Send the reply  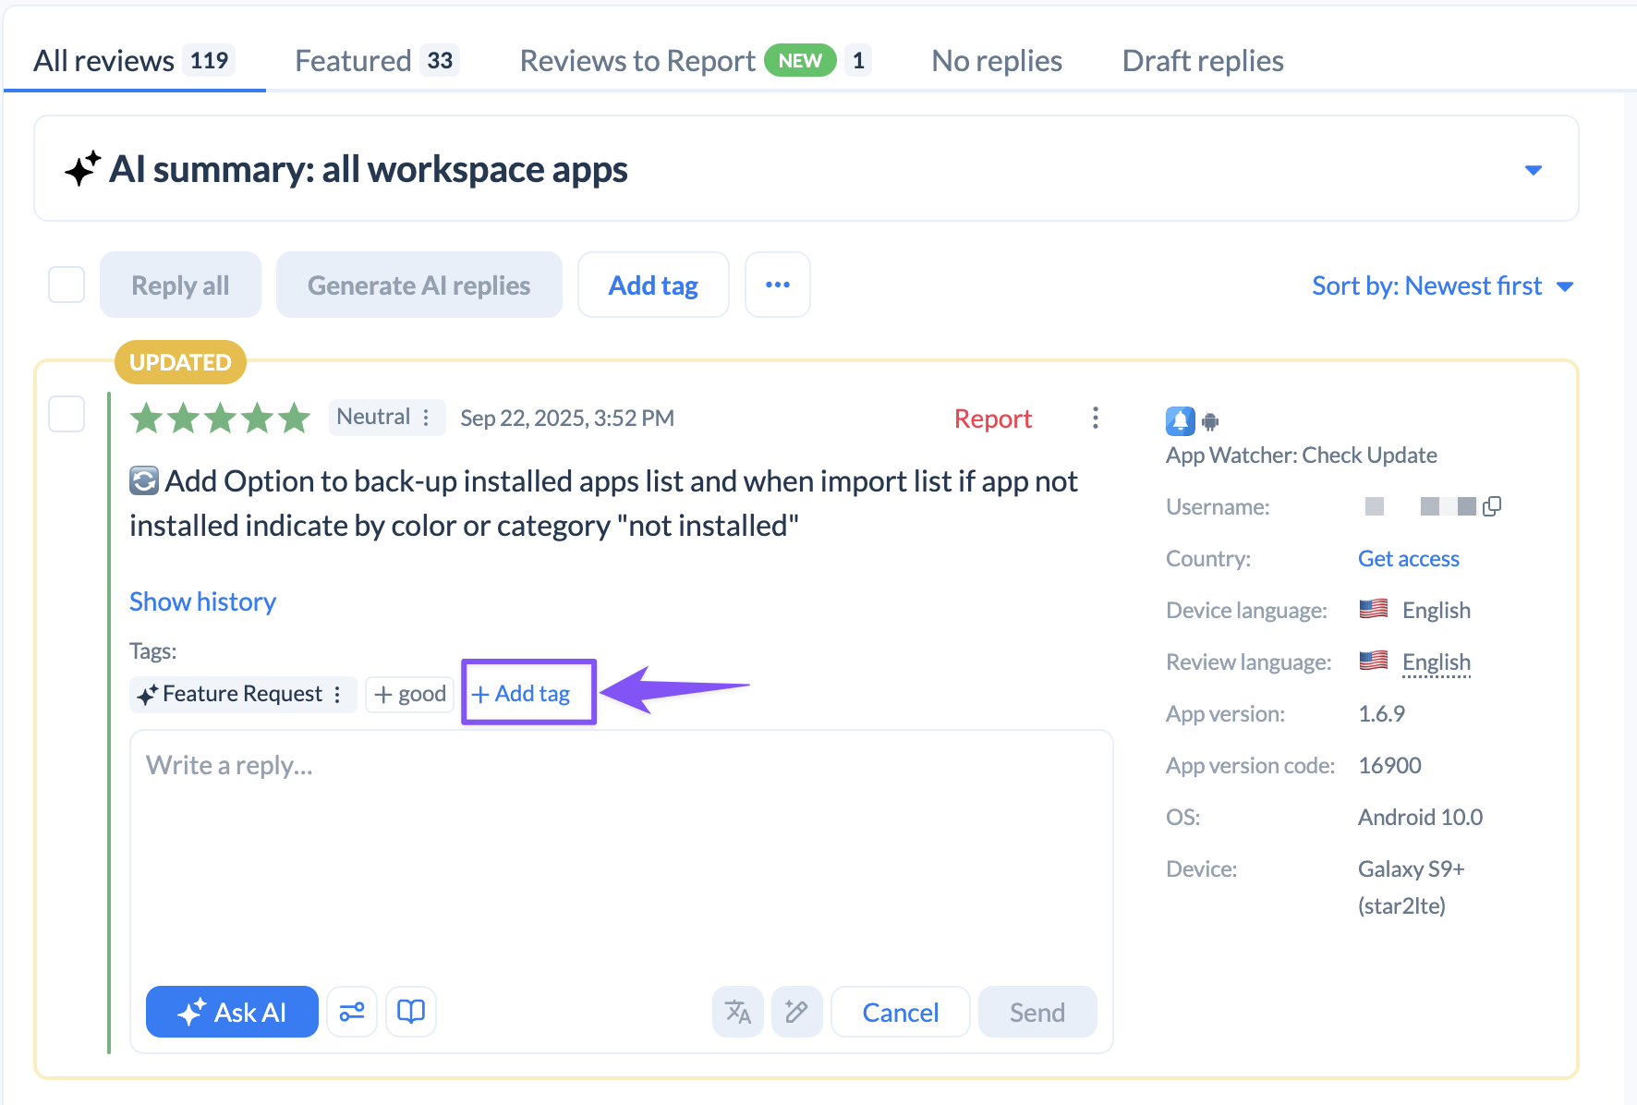pos(1037,1012)
